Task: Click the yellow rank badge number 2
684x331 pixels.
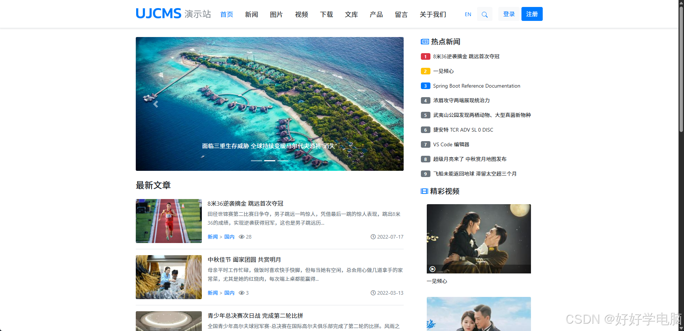Action: [x=426, y=71]
